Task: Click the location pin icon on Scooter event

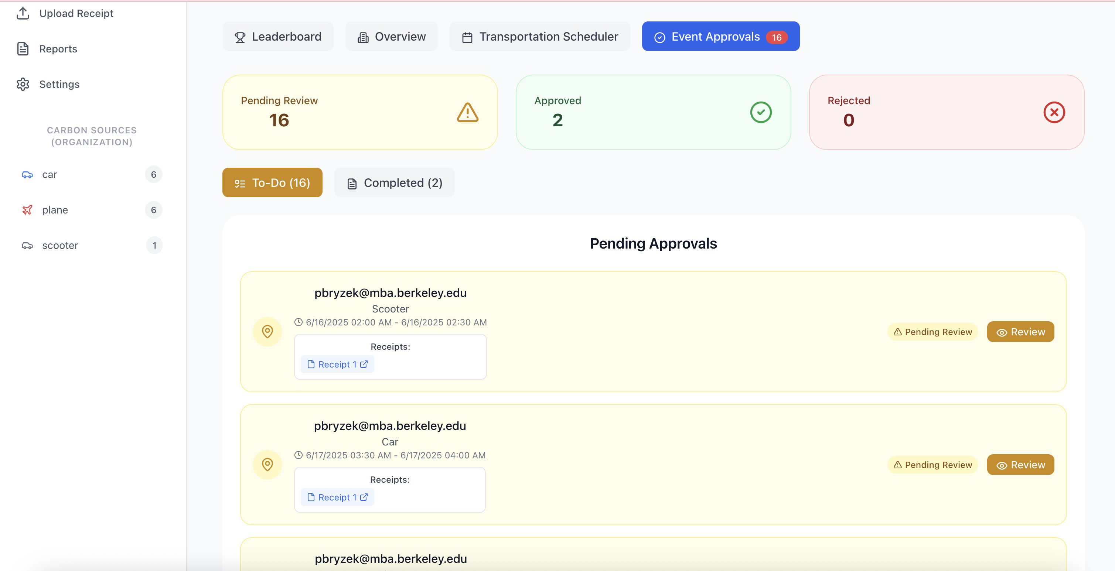Action: (x=267, y=332)
